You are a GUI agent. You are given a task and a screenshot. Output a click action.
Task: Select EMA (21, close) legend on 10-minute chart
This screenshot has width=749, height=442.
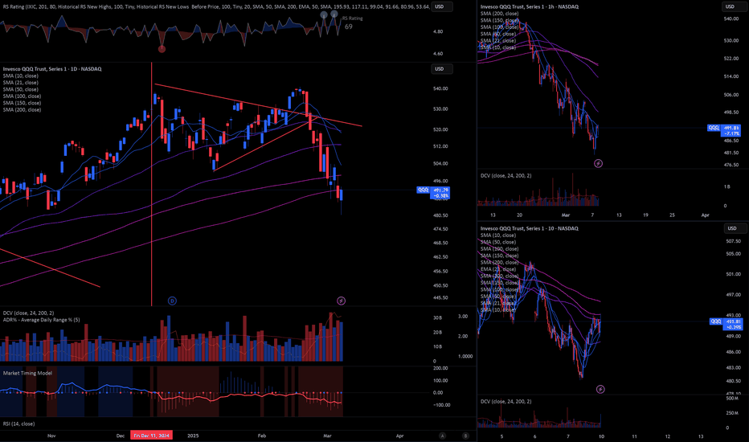497,269
